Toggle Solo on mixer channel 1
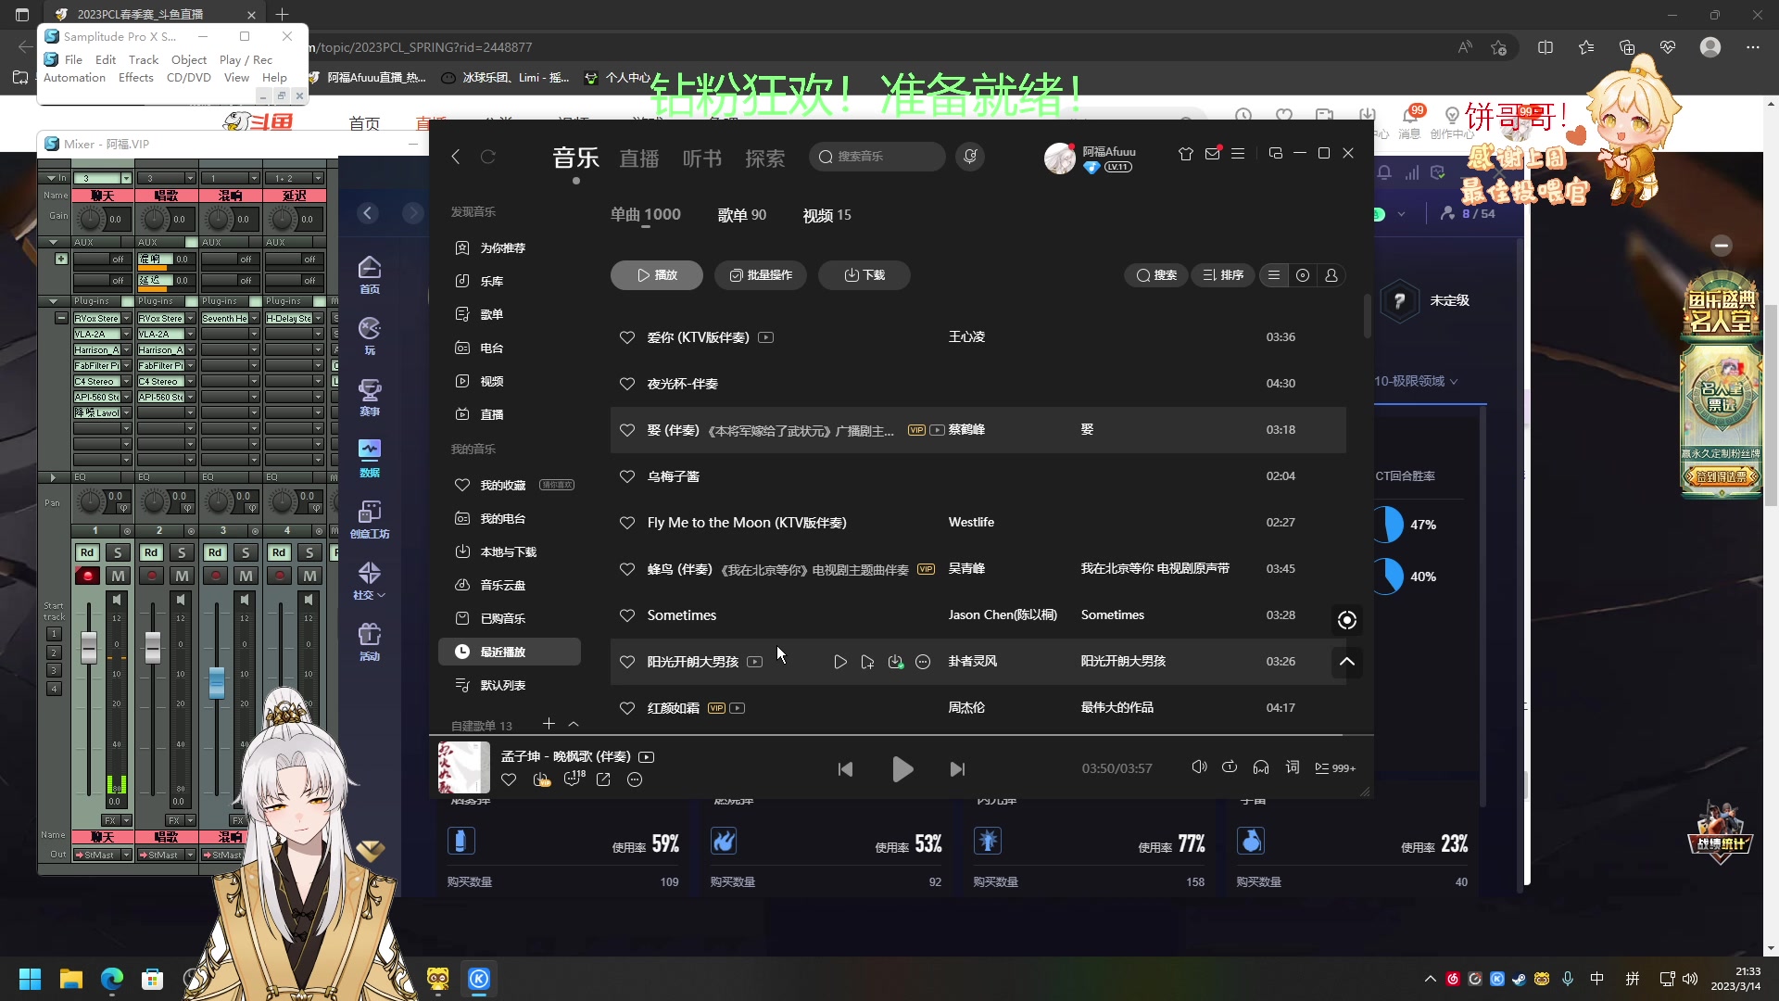Viewport: 1779px width, 1001px height. point(118,552)
